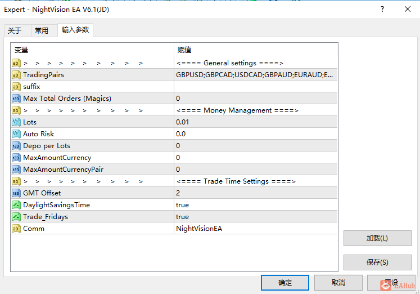Image resolution: width=420 pixels, height=294 pixels.
Task: Click the DaylightSavingsTime value true
Action: pos(255,205)
